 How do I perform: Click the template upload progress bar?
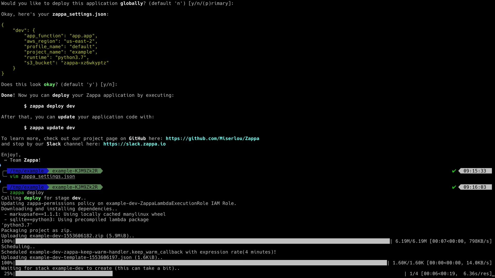pos(201,263)
